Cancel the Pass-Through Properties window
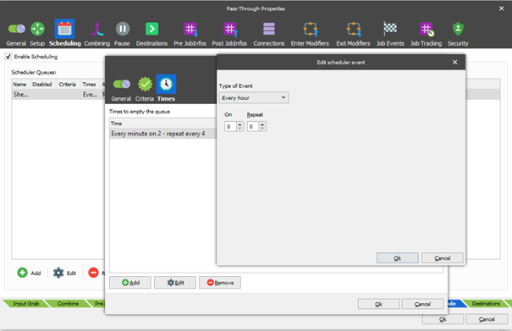 (x=487, y=319)
